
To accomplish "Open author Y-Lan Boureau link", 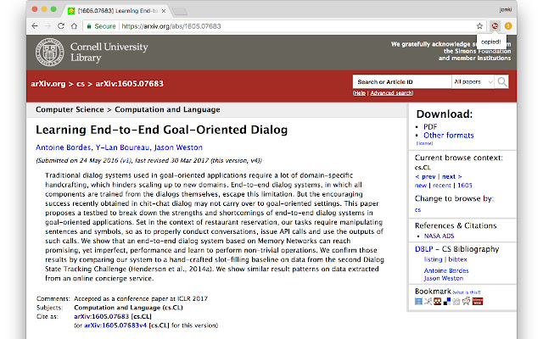I will coord(122,147).
